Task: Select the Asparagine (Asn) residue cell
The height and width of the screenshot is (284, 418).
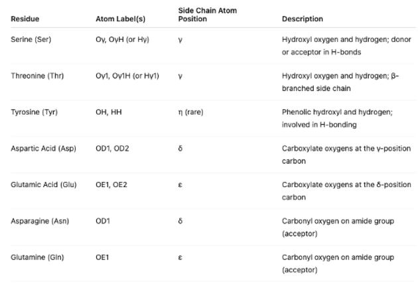Action: 40,220
